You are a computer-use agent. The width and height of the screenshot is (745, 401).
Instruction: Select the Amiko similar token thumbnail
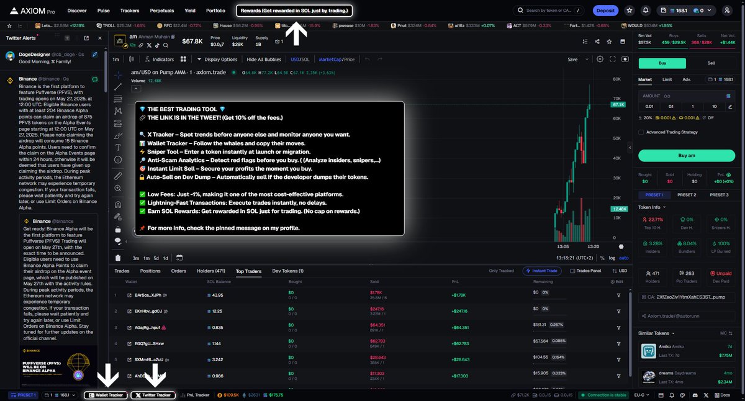click(x=648, y=351)
